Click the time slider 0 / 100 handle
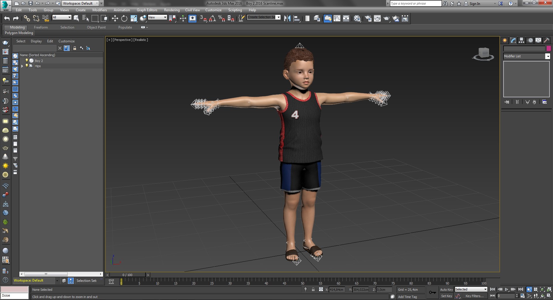 click(128, 275)
